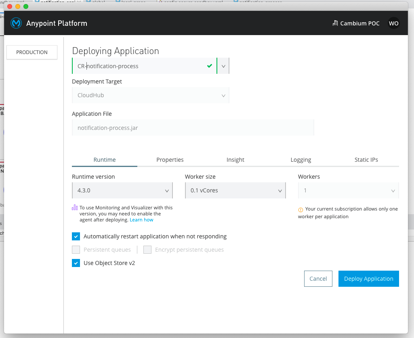Expand the application name dropdown arrow
This screenshot has height=338, width=414.
point(223,66)
